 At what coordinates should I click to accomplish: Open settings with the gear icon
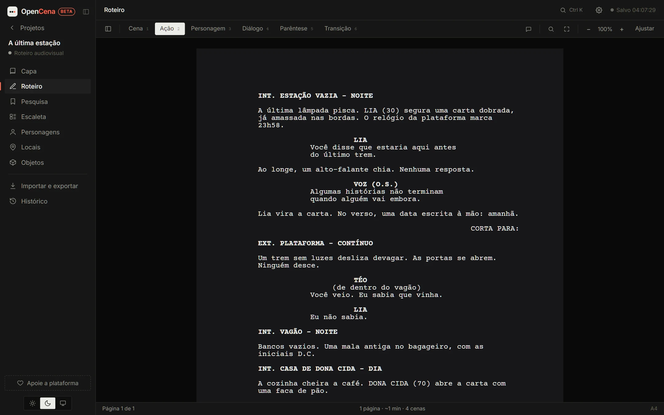click(x=599, y=10)
